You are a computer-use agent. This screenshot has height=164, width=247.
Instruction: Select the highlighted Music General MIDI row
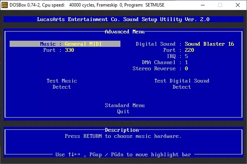click(65, 44)
